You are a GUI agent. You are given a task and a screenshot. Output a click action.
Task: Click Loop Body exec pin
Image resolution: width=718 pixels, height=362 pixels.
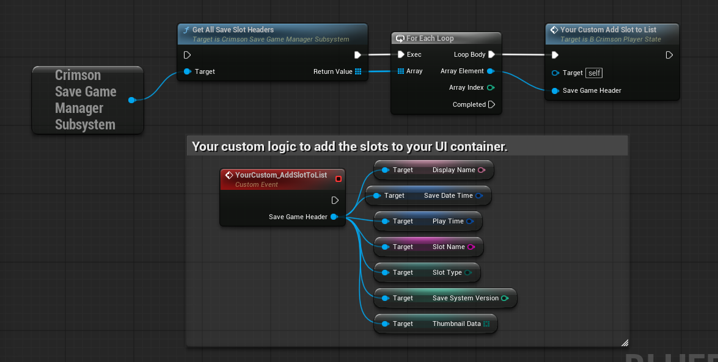491,54
